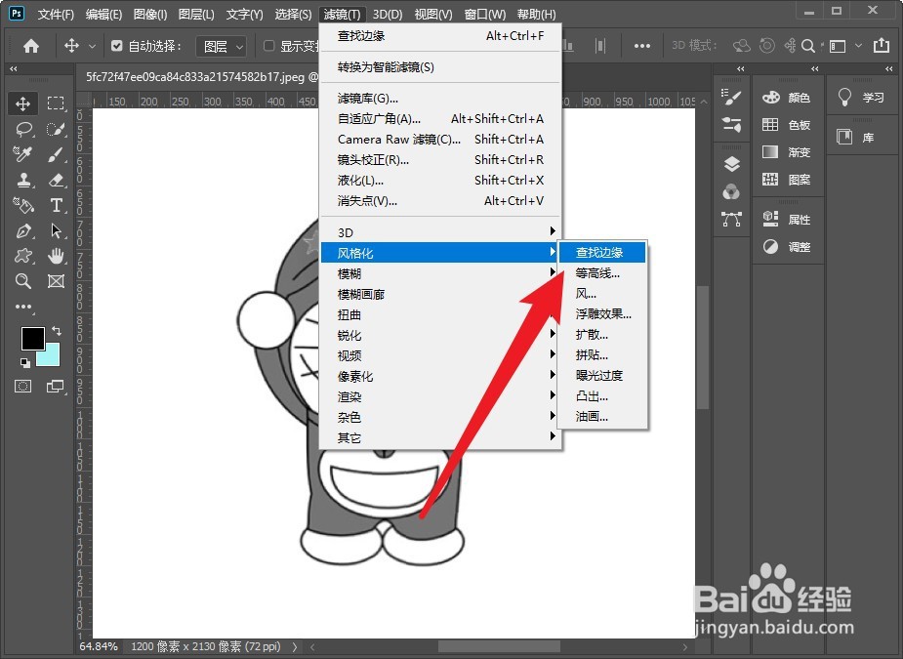The width and height of the screenshot is (903, 659).
Task: Choose 等高线... from stylize submenu
Action: pos(603,273)
